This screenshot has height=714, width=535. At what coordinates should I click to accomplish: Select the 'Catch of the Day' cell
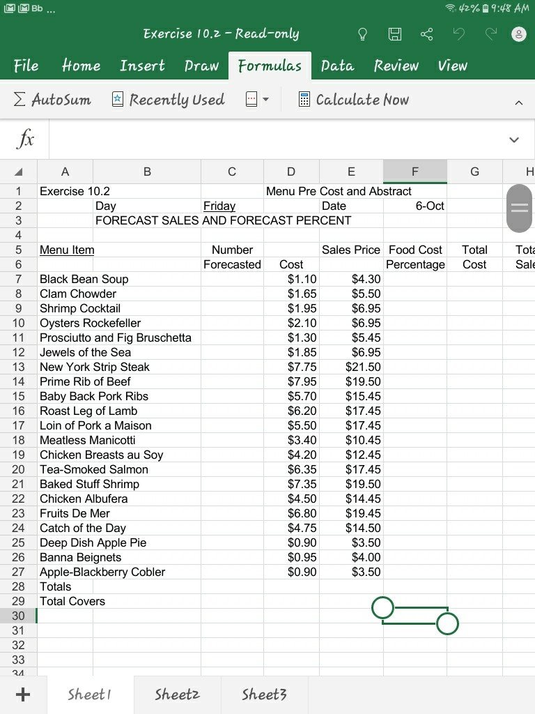click(83, 529)
